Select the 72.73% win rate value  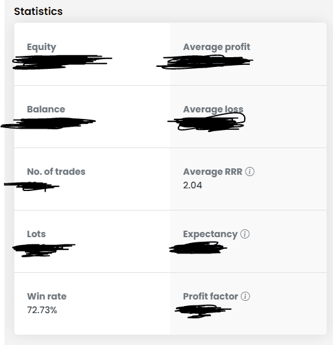click(42, 310)
